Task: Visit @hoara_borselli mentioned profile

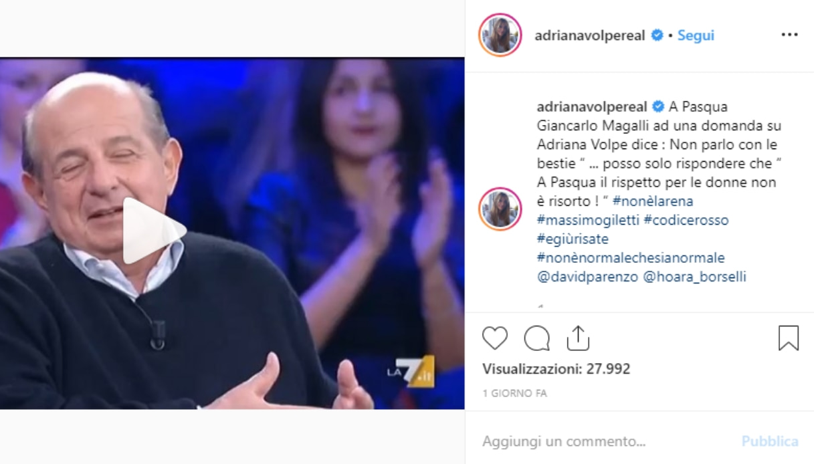Action: 695,277
